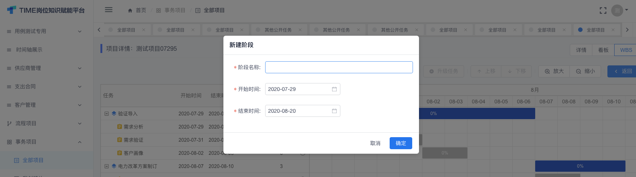Select the active 全部项目 tab with blue dot
This screenshot has width=636, height=177.
tap(596, 30)
